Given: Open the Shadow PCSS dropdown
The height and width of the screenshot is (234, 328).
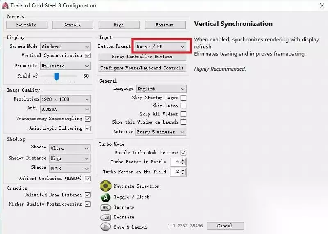Looking at the screenshot, I should (70, 169).
